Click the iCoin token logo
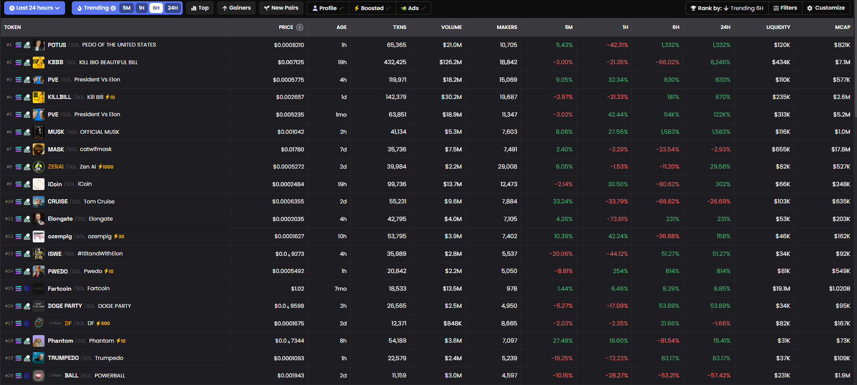The image size is (857, 385). [39, 184]
